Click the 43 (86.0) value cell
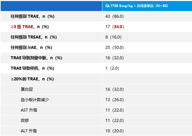This screenshot has height=136, width=192. click(x=114, y=16)
